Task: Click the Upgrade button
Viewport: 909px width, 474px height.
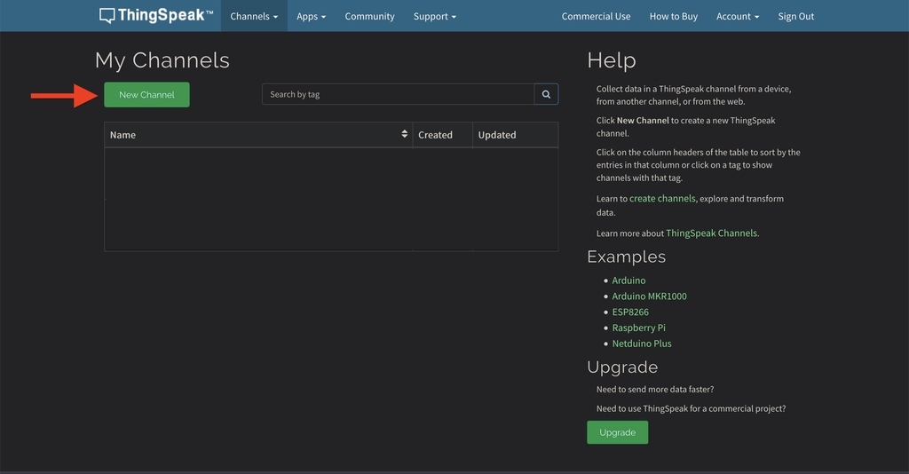Action: pos(618,432)
